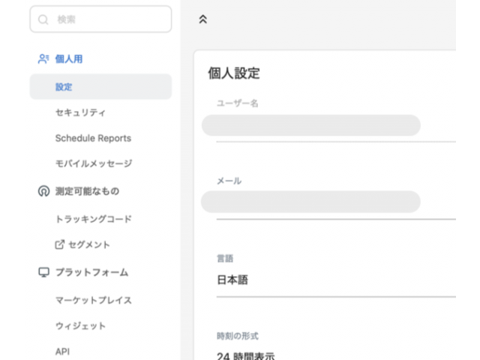
Task: Click the 個人設定 heading text
Action: pyautogui.click(x=234, y=73)
